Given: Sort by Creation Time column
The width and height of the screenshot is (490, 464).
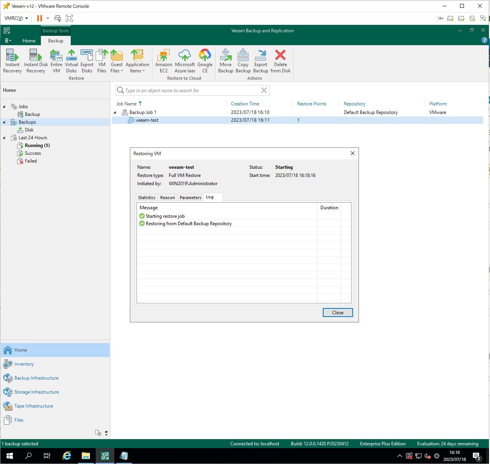Looking at the screenshot, I should (245, 104).
